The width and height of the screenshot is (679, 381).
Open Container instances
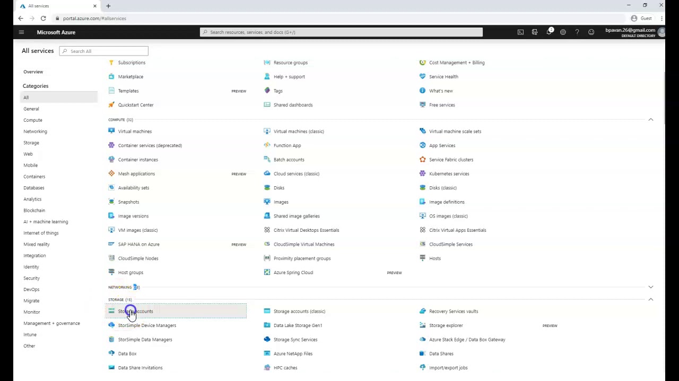click(138, 159)
